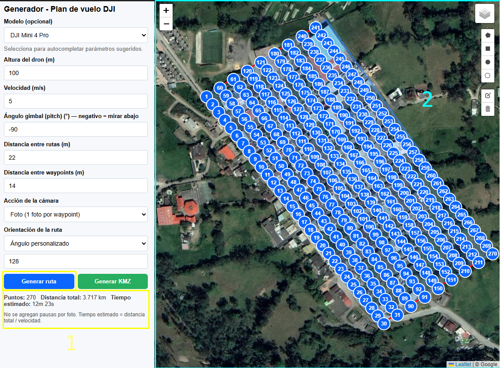Click the delete layers trash icon
Viewport: 500px width, 368px height.
(488, 109)
